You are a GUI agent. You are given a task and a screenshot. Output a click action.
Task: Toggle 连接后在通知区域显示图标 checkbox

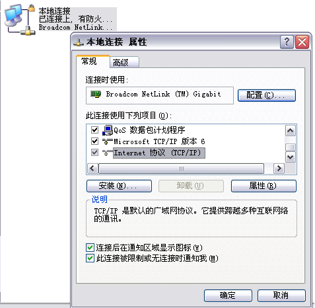pyautogui.click(x=90, y=248)
